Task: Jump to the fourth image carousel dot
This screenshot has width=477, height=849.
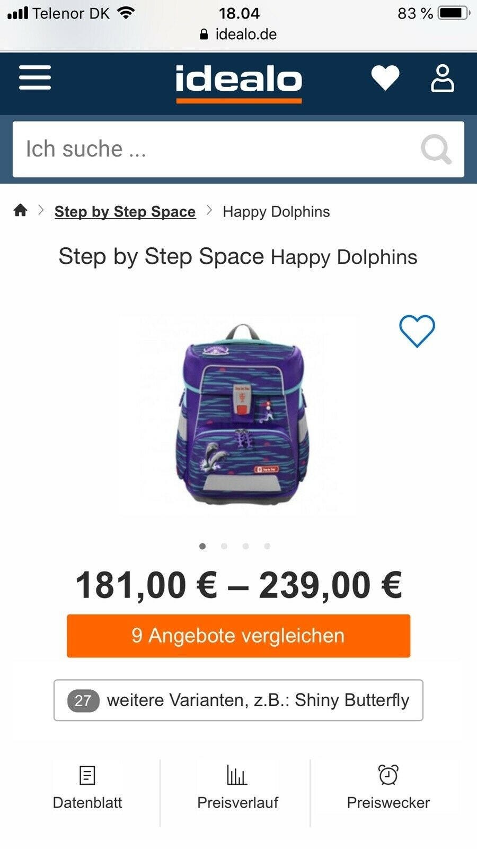Action: click(x=267, y=546)
